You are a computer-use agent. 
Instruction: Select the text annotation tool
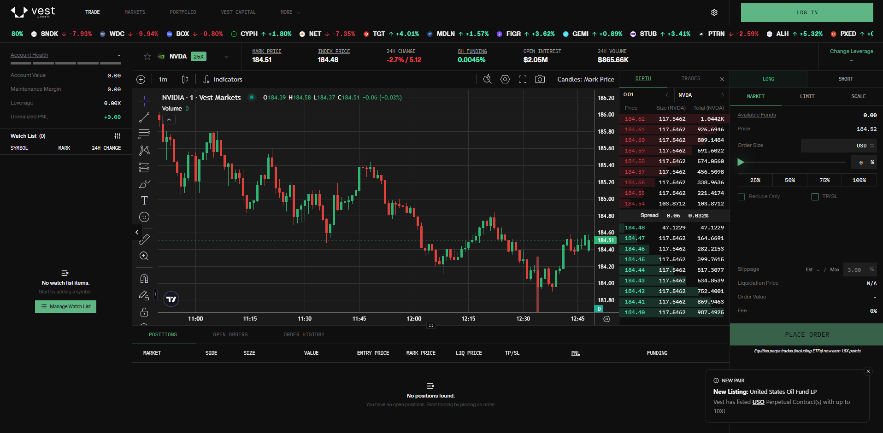click(144, 200)
